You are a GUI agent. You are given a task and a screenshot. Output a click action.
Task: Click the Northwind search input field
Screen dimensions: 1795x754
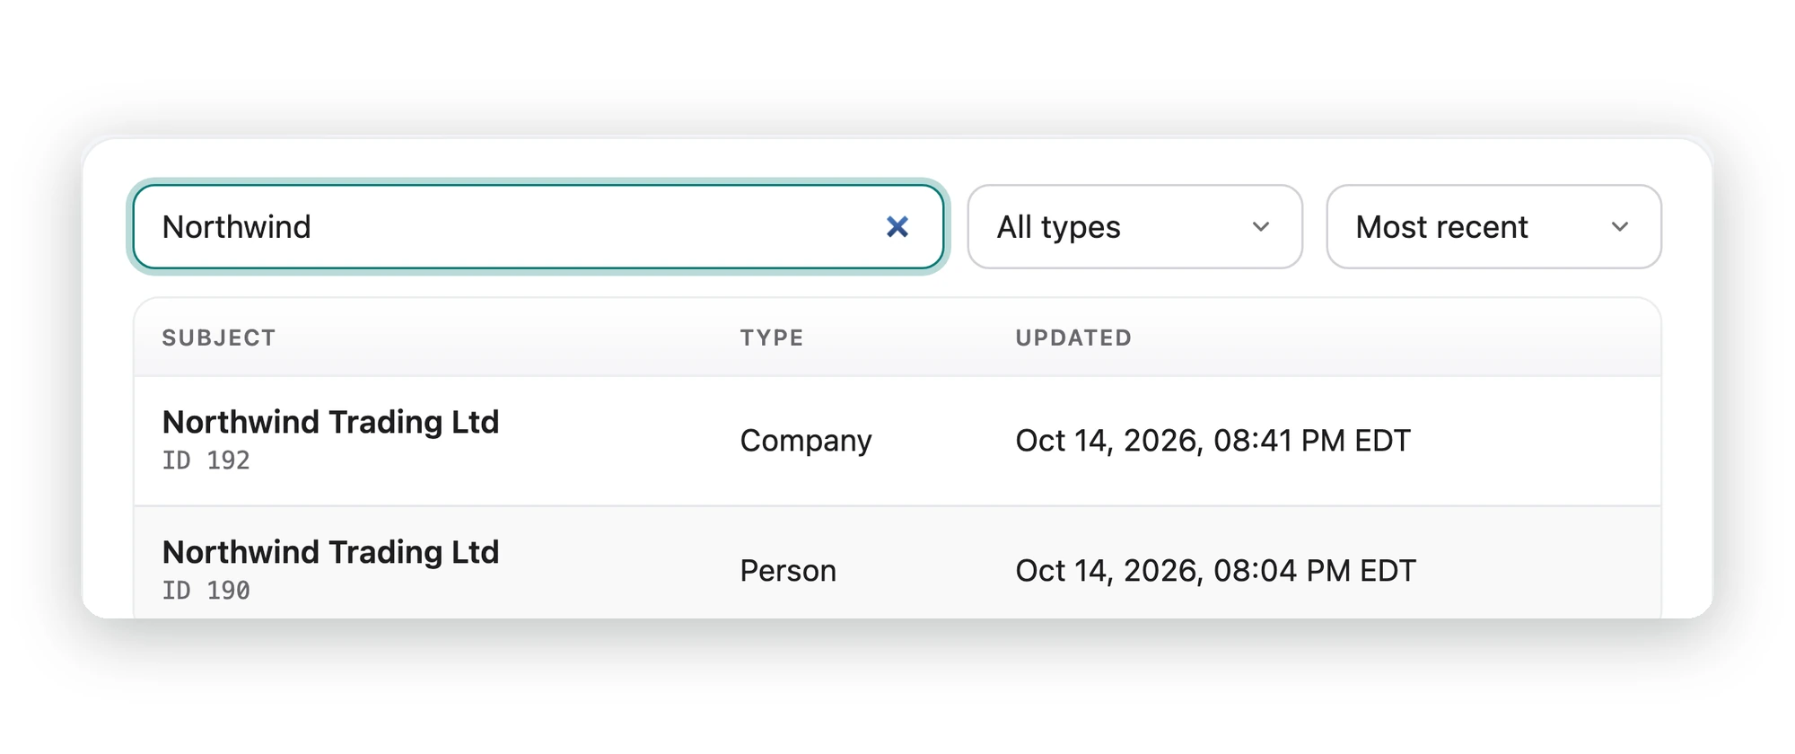click(538, 227)
